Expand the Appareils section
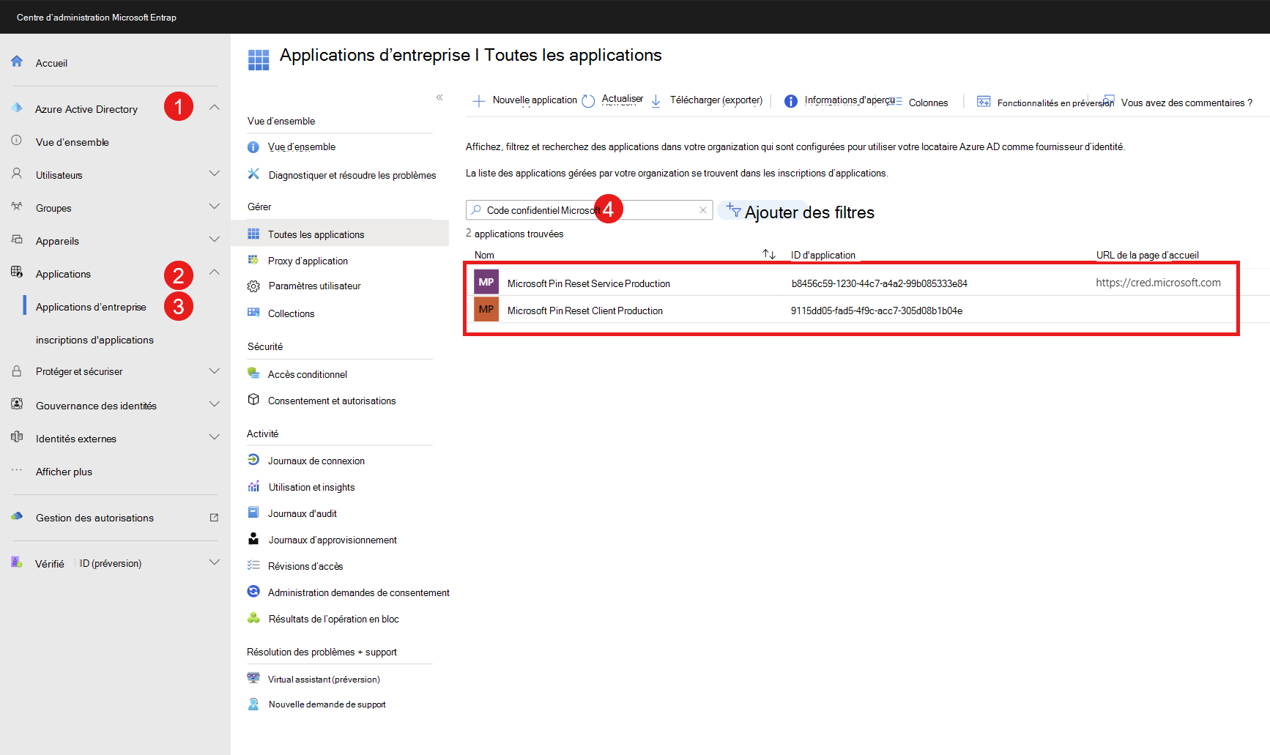 (215, 239)
